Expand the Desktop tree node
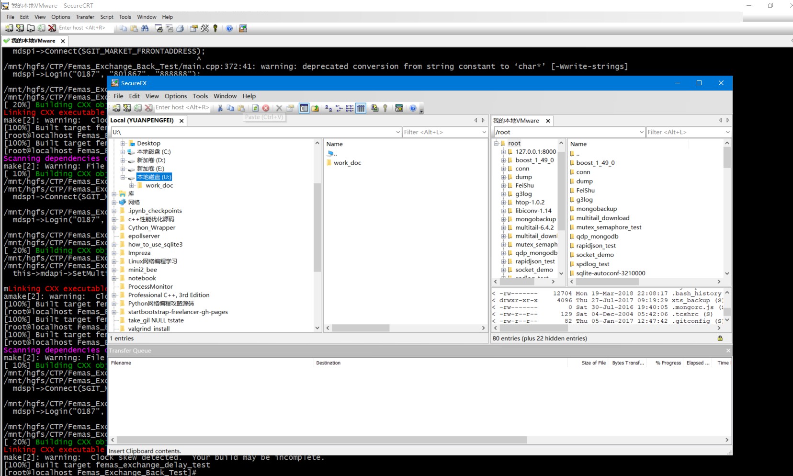793x476 pixels. click(123, 143)
